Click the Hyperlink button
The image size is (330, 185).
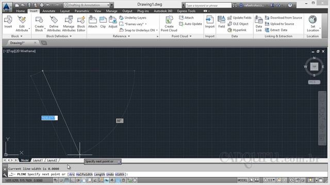point(237,30)
